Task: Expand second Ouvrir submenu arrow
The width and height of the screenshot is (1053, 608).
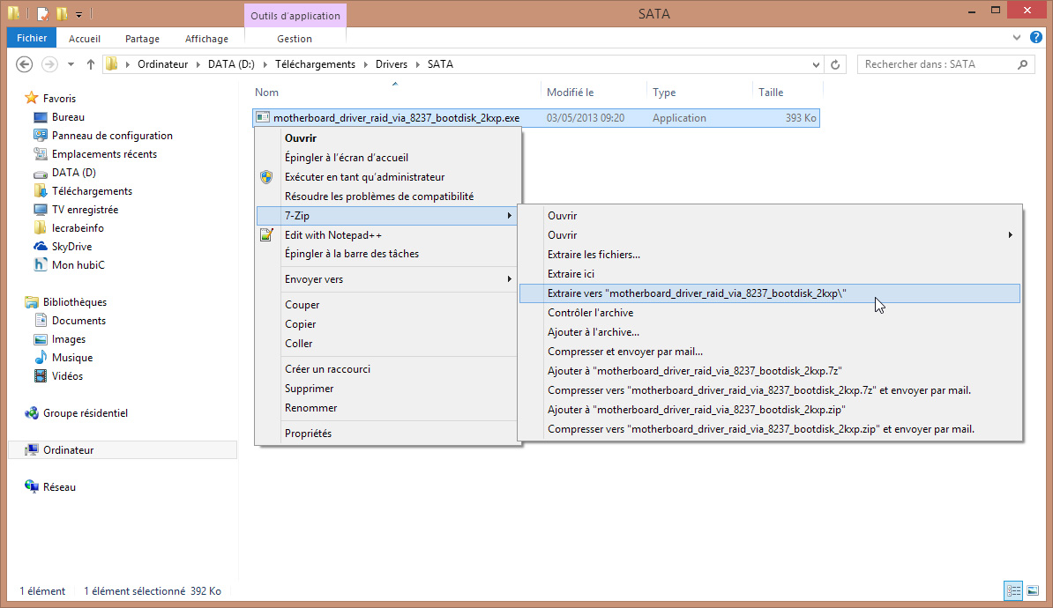Action: pyautogui.click(x=1010, y=235)
